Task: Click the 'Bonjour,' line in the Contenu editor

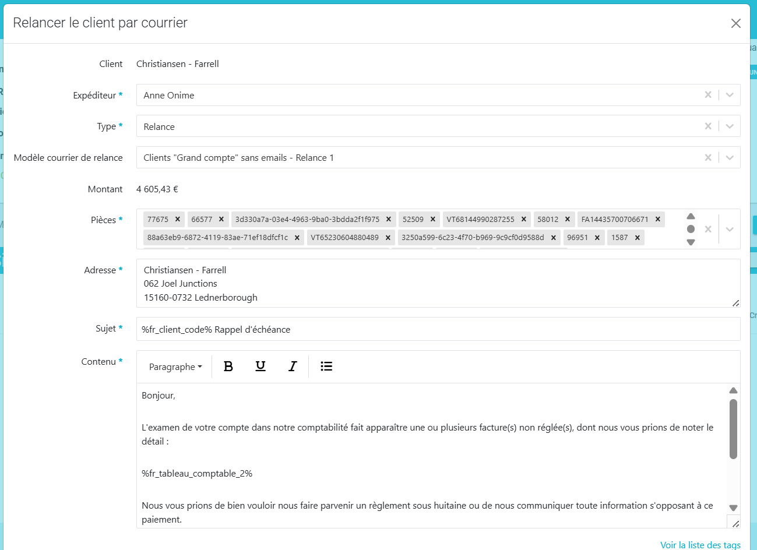Action: click(159, 396)
